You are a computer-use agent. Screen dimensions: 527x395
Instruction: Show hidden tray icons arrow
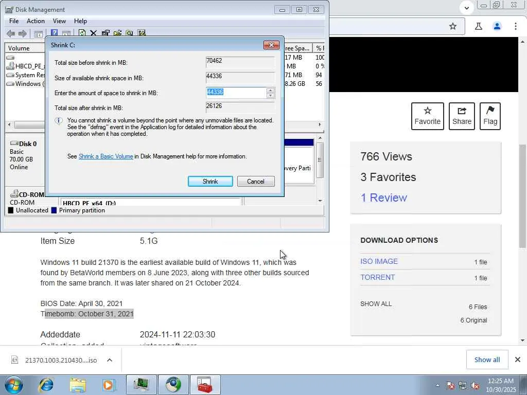[x=437, y=386]
